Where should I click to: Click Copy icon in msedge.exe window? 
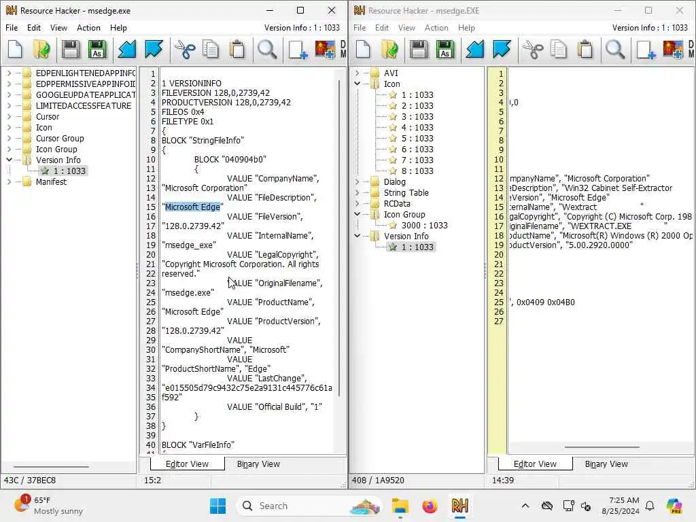(211, 49)
